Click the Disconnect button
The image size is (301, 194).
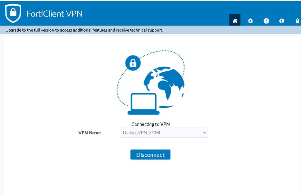click(x=150, y=154)
